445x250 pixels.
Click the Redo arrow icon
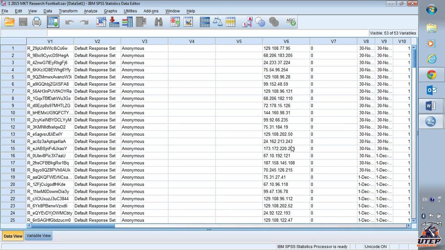84,22
